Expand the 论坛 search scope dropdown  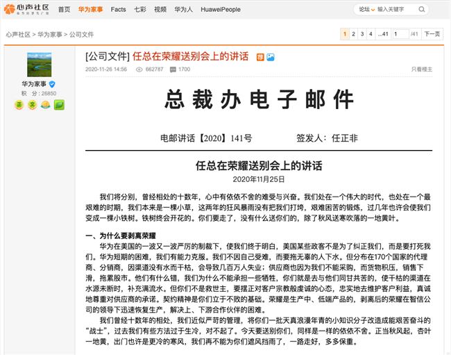click(367, 10)
